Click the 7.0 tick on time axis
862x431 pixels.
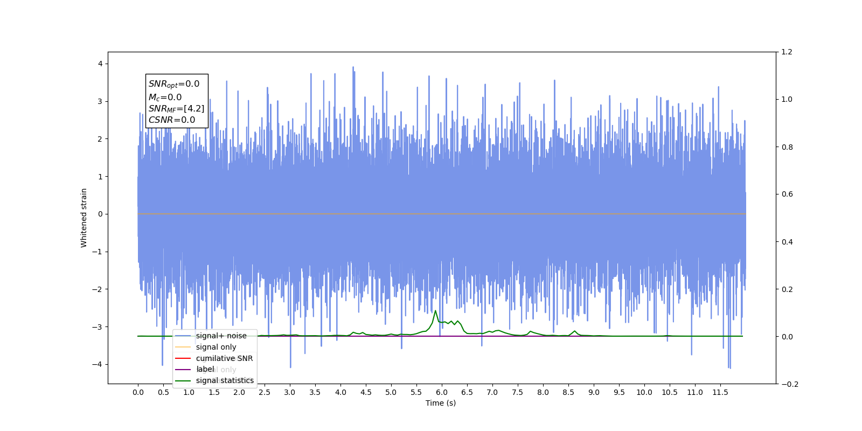coord(492,392)
